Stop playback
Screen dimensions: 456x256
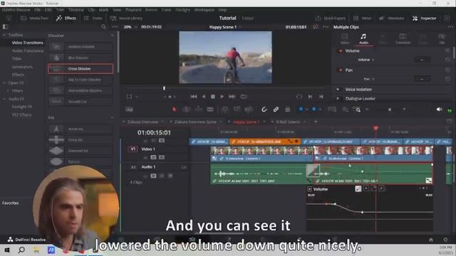coord(213,97)
